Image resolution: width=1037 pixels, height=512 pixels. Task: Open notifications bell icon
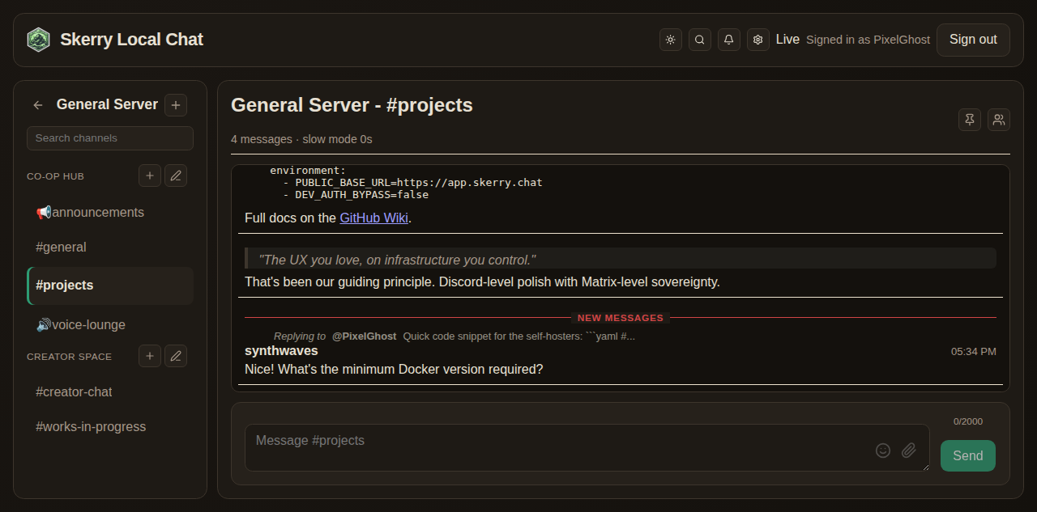click(729, 40)
